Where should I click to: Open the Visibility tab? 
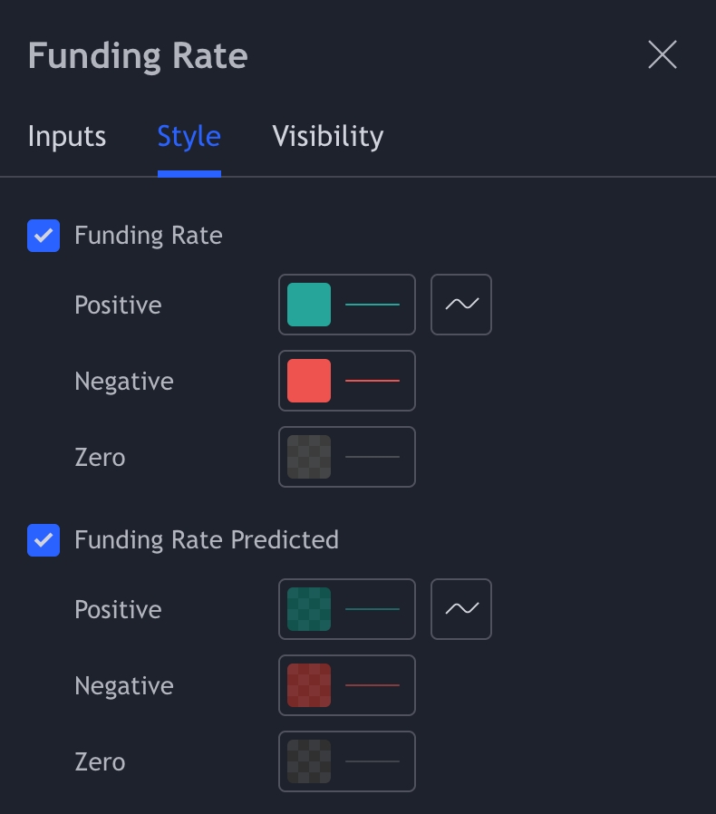click(x=327, y=137)
